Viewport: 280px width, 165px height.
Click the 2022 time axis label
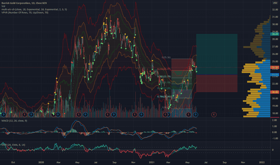tap(262, 162)
